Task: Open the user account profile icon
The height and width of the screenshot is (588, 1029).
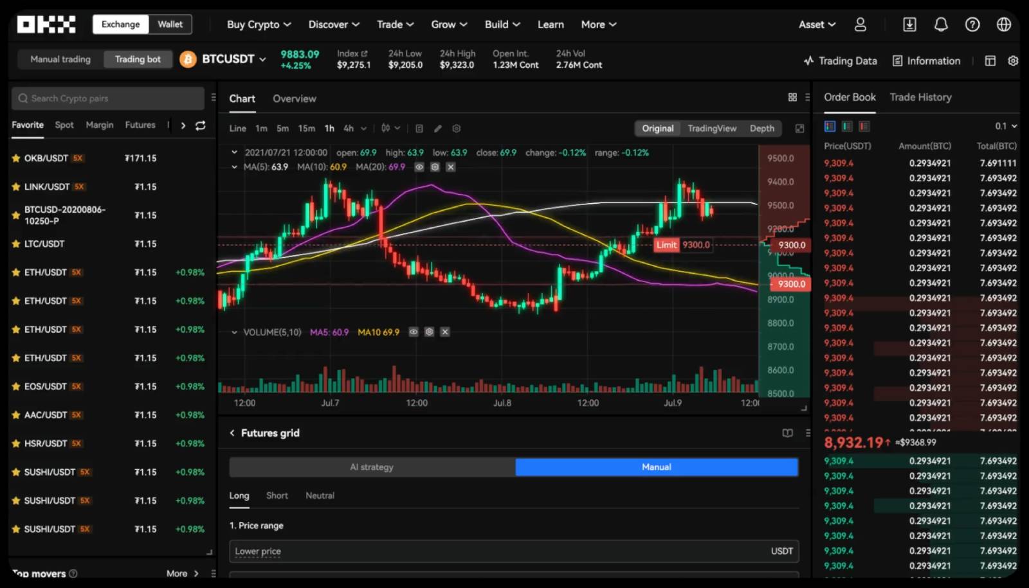Action: pos(860,24)
